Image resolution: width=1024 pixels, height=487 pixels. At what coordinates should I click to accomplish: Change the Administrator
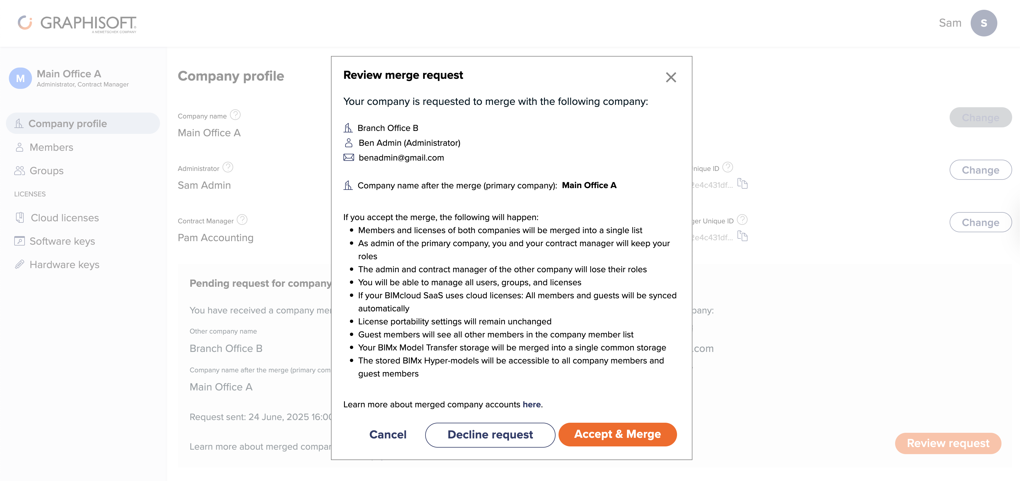[x=981, y=170]
